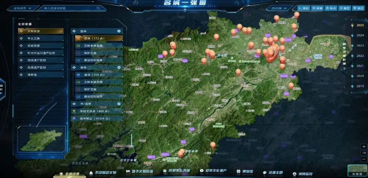Clear map drawings with 清空
The width and height of the screenshot is (368, 178).
click(358, 8)
